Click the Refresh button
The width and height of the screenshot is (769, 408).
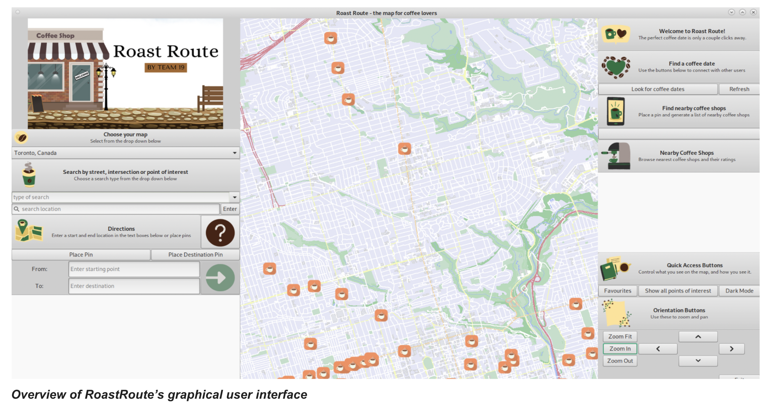click(x=739, y=89)
